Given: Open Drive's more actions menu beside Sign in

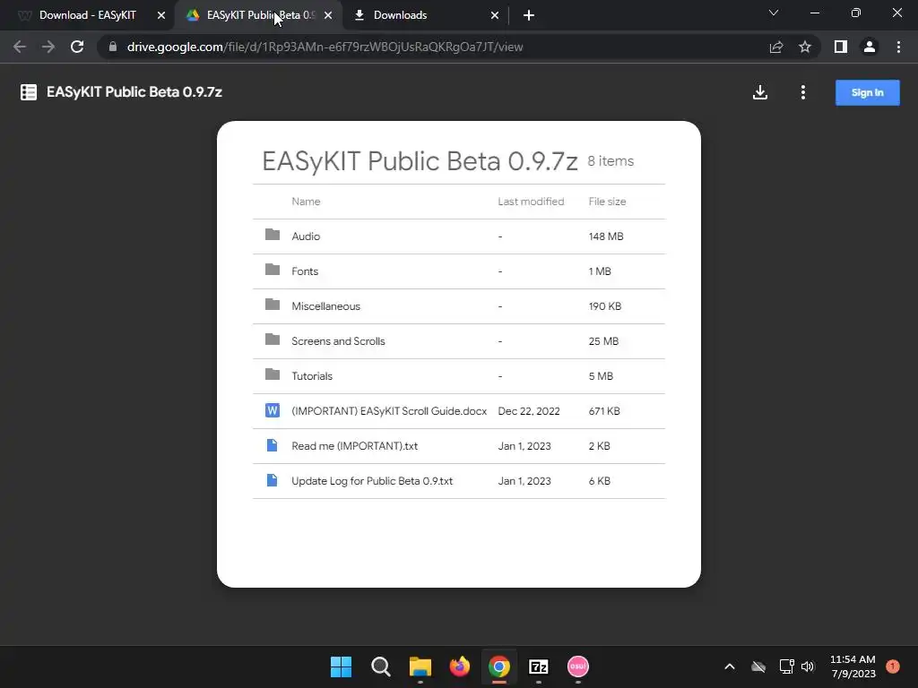Looking at the screenshot, I should pyautogui.click(x=802, y=92).
